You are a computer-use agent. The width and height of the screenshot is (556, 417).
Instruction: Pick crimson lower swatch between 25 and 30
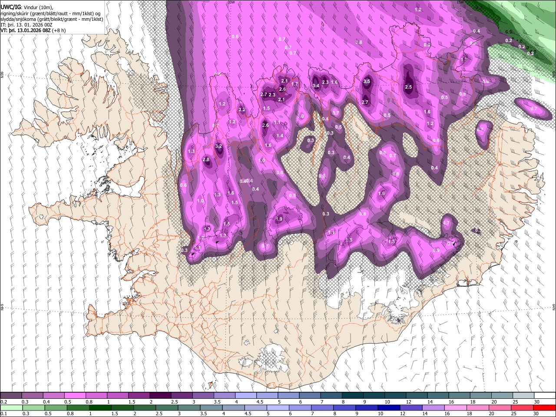point(522,407)
